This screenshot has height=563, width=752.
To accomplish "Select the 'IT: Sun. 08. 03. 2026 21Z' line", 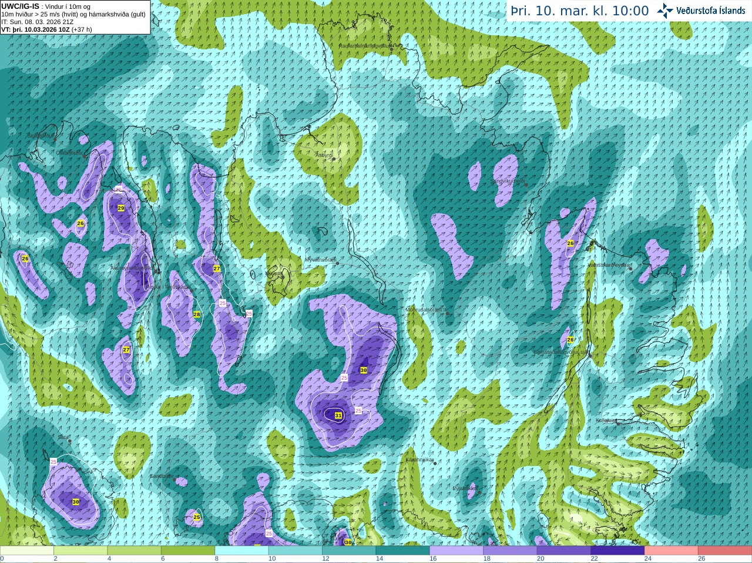I will (38, 22).
